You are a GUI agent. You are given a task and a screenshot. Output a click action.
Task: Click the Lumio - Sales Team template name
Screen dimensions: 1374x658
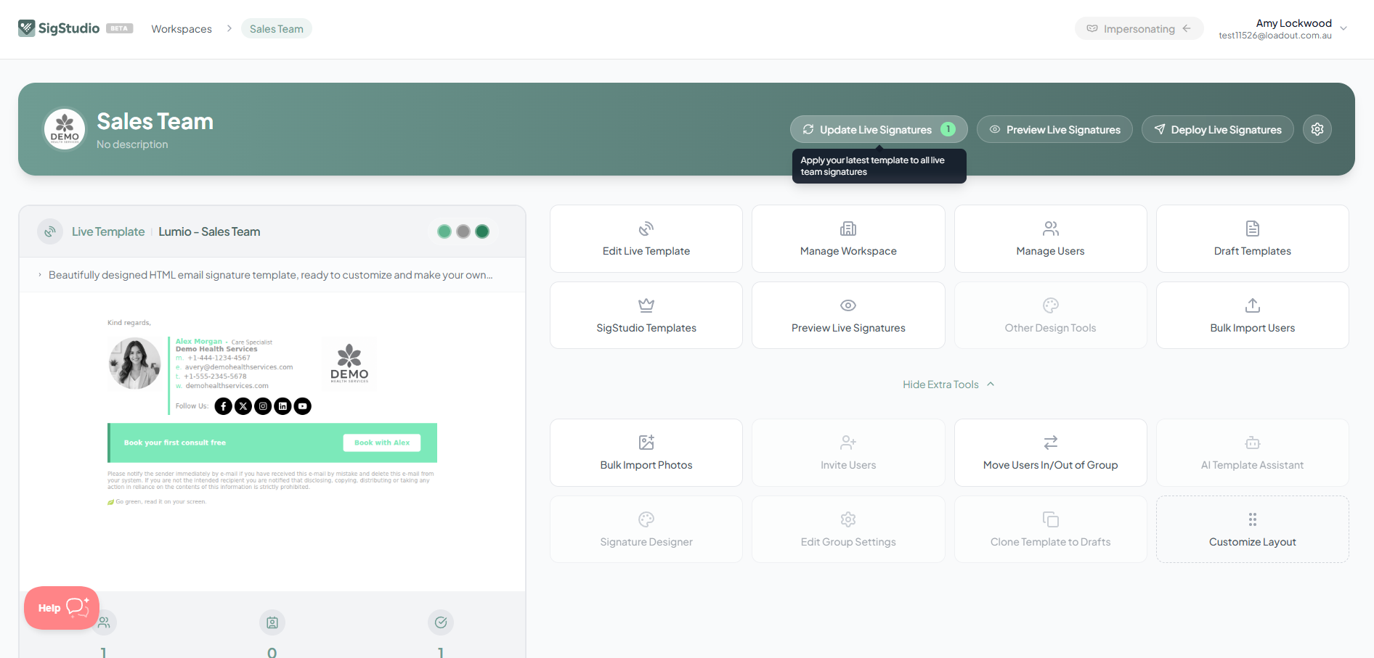pos(209,231)
